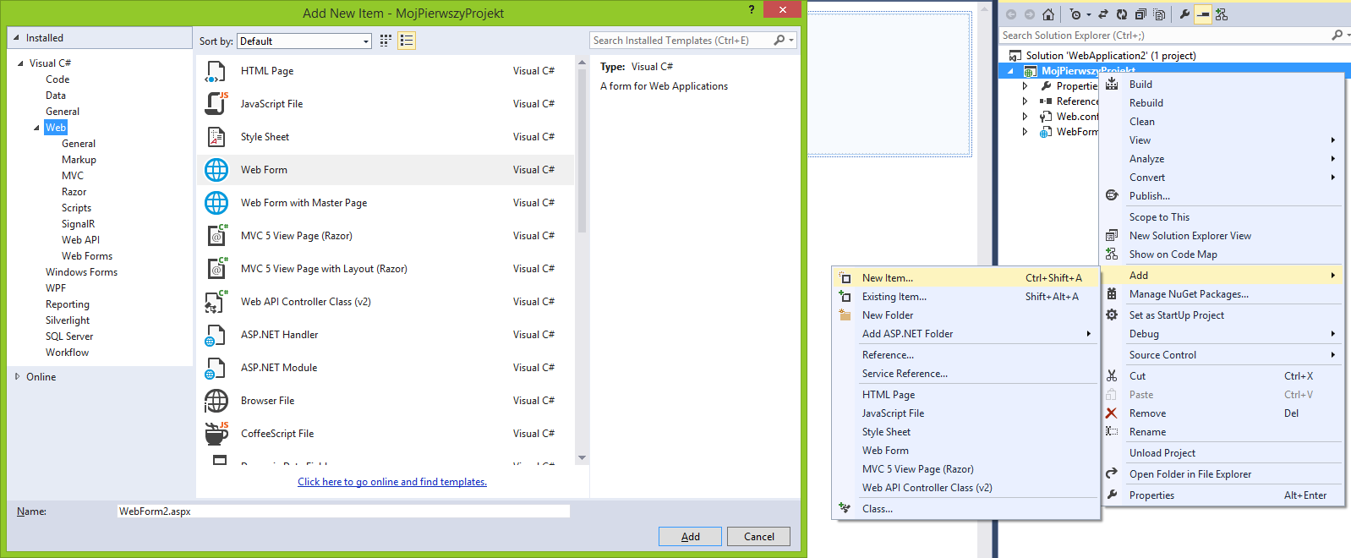Click the Name field containing WebForm2.aspx
This screenshot has height=558, width=1351.
(343, 511)
